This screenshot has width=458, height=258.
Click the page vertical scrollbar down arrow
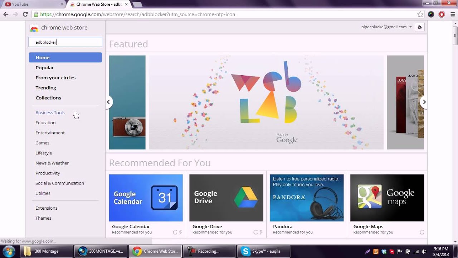(455, 241)
